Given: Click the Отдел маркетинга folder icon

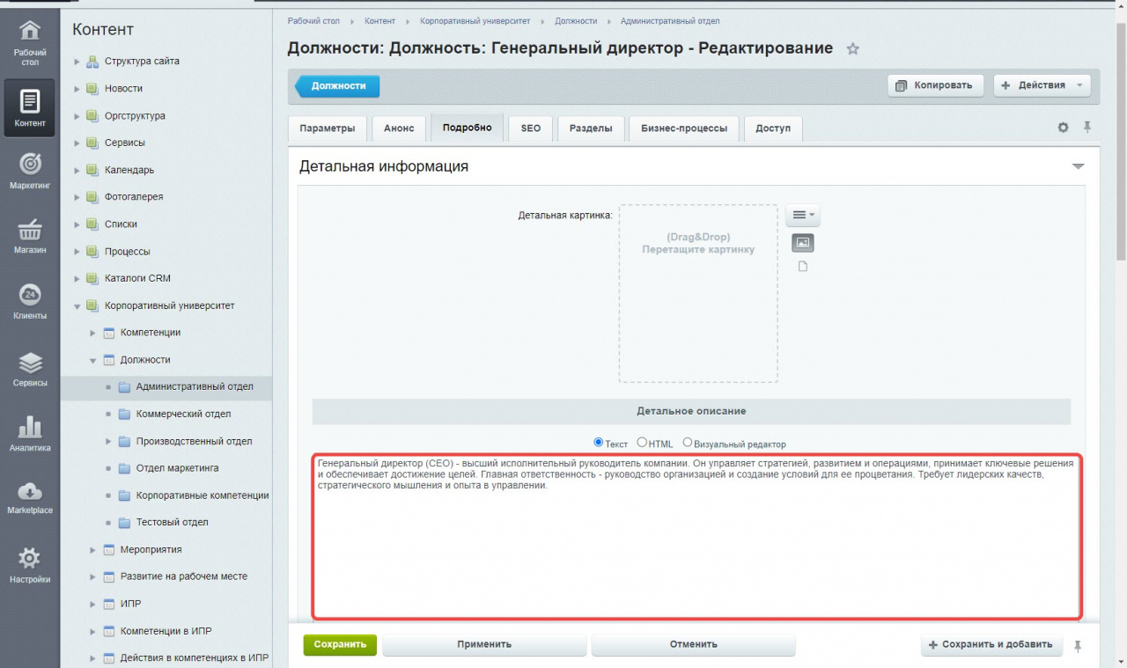Looking at the screenshot, I should 123,468.
